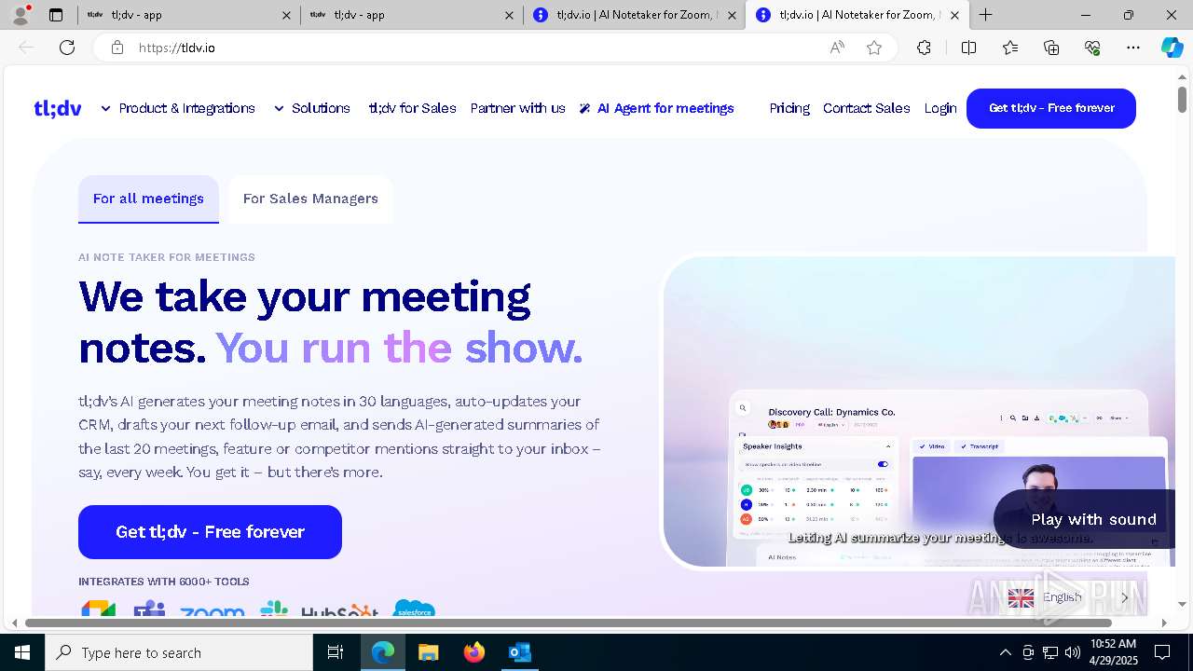Switch to the third tl;dv.io tab
The width and height of the screenshot is (1193, 671).
tap(634, 15)
